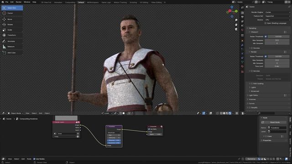Activate the Scale tool
292x164 pixels.
12,30
